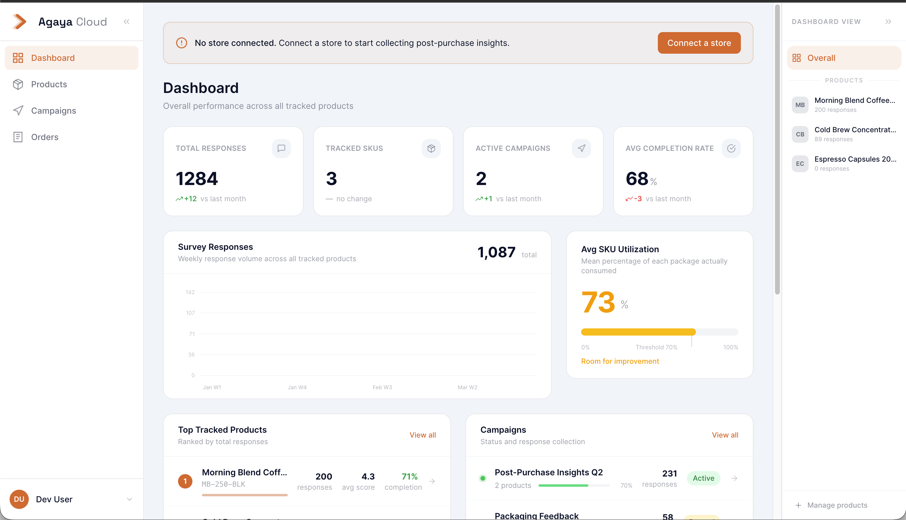Open Orders in the sidebar

[x=71, y=137]
